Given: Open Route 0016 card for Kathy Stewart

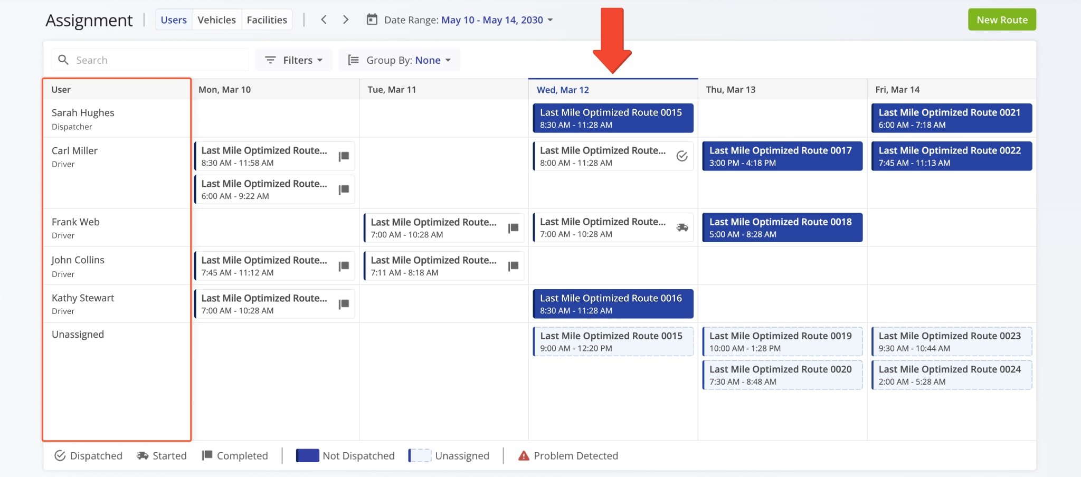Looking at the screenshot, I should (x=613, y=304).
